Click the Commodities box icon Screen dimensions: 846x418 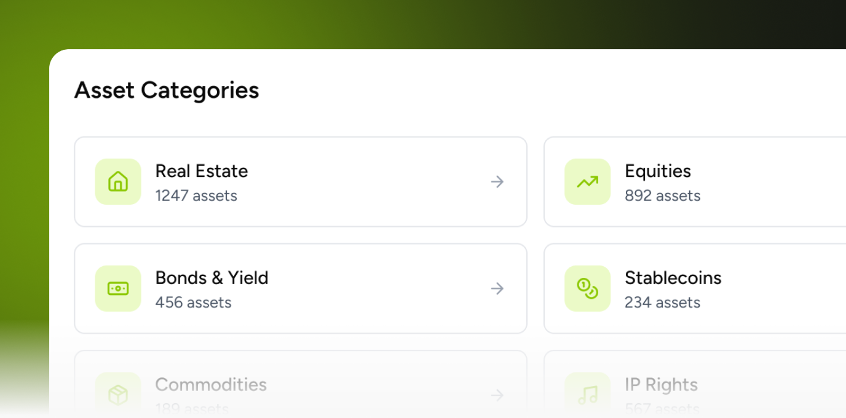point(118,395)
